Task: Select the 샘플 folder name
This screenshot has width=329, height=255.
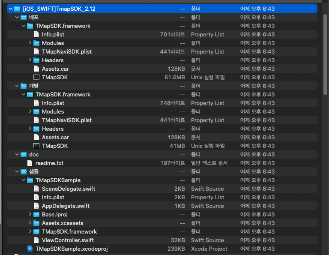Action: [x=34, y=172]
